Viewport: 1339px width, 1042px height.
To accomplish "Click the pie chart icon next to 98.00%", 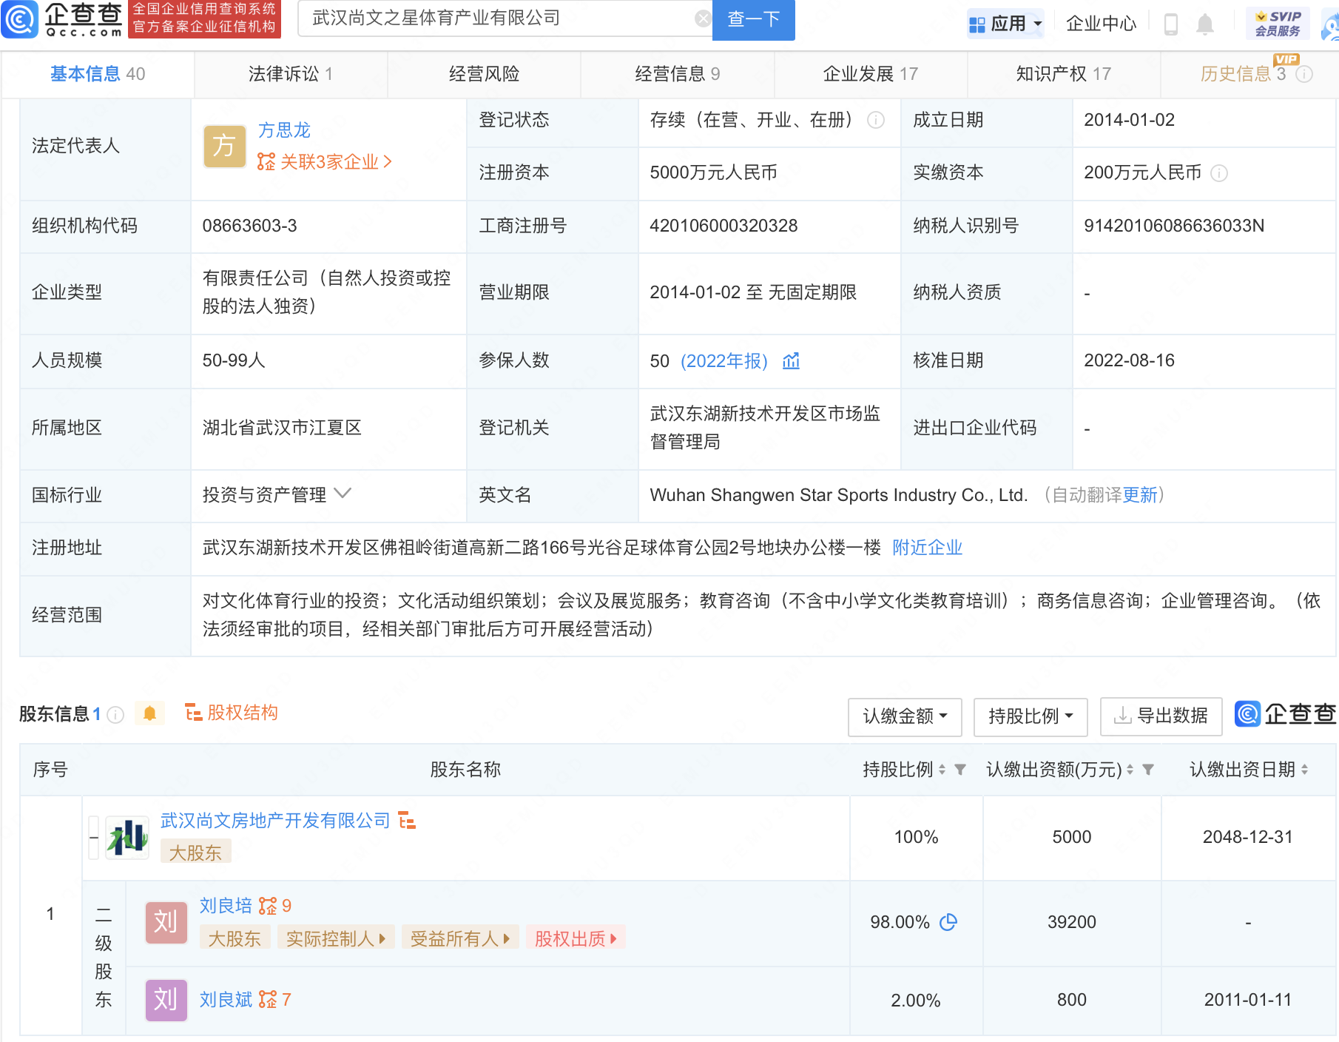I will point(948,922).
